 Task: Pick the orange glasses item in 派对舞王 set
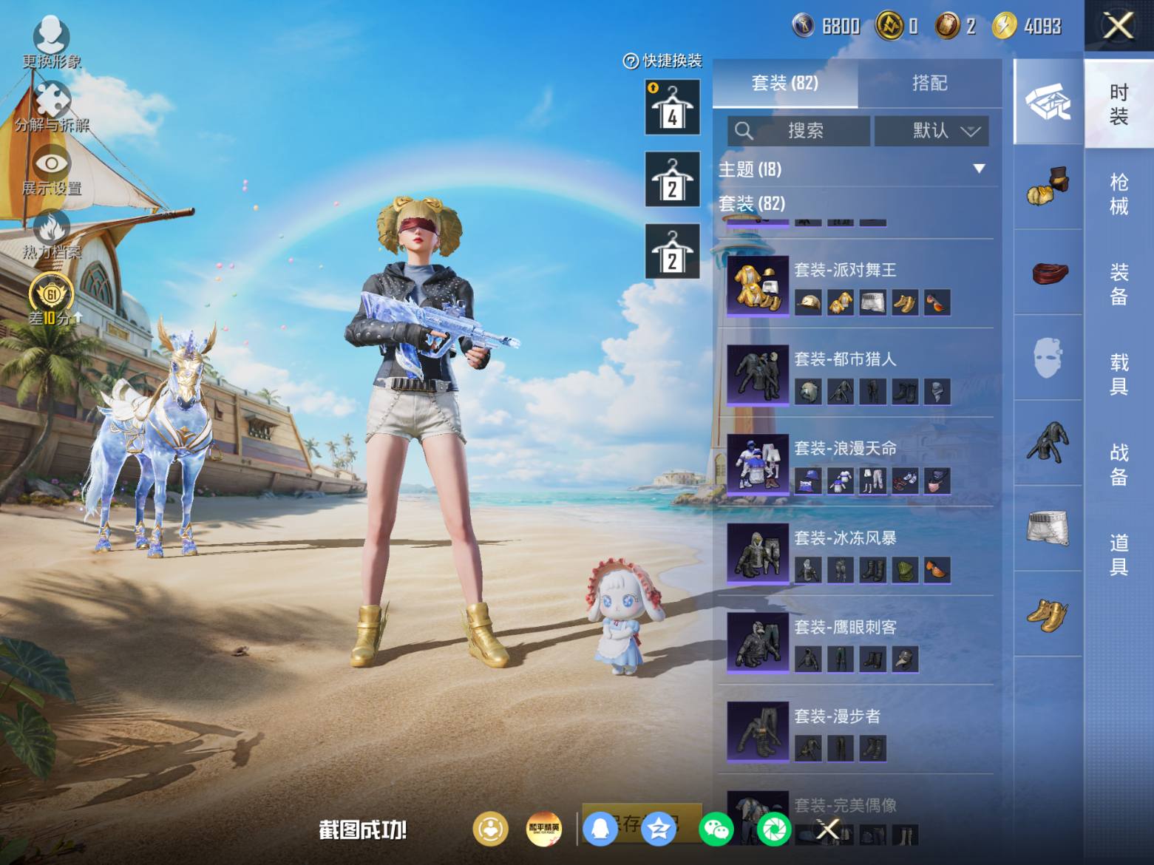point(937,302)
